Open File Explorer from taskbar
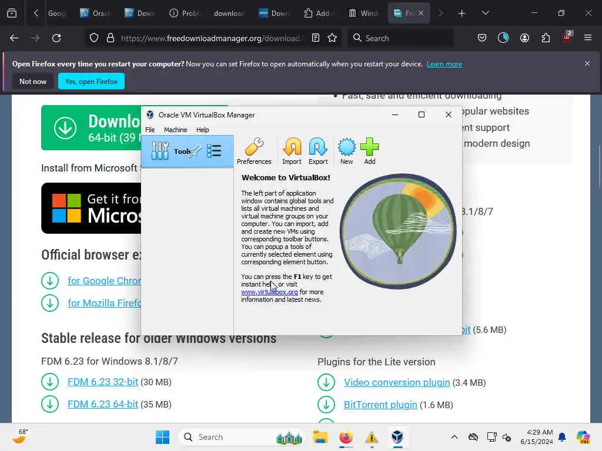 pos(320,437)
